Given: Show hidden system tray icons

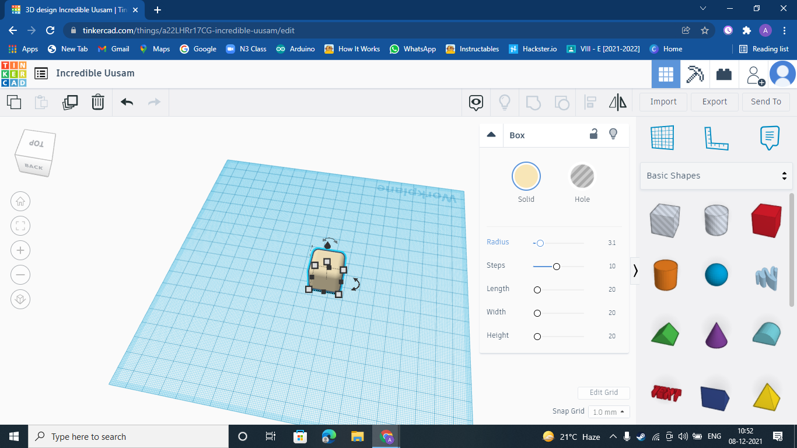Looking at the screenshot, I should 613,436.
